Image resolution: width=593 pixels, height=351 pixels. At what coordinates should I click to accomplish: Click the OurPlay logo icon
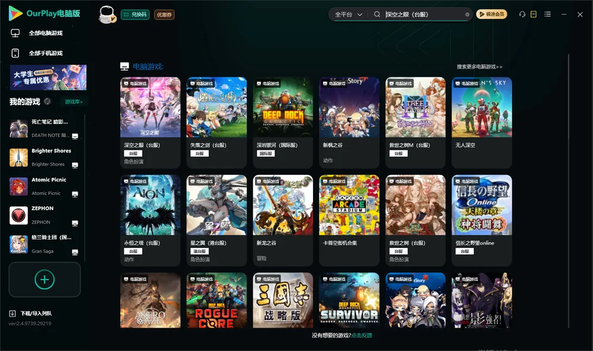(x=15, y=13)
